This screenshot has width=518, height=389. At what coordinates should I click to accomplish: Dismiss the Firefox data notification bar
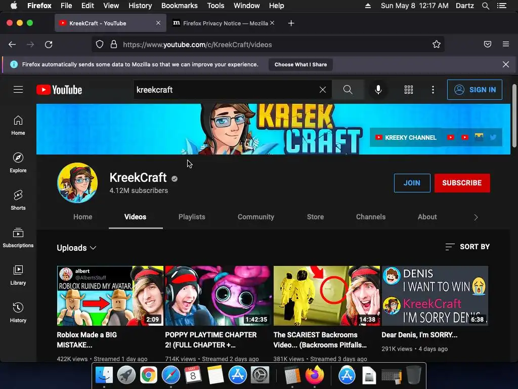tap(505, 64)
